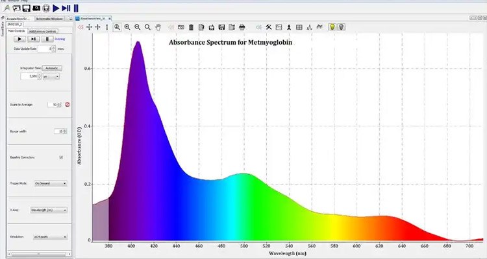Click the save disk icon in top toolbar
This screenshot has height=259, width=487.
(x=26, y=8)
